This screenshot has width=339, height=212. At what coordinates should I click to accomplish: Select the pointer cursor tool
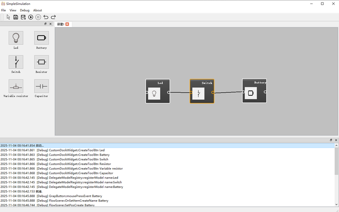click(x=8, y=17)
